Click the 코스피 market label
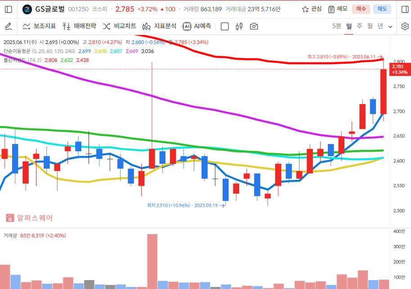The image size is (411, 289). point(100,9)
